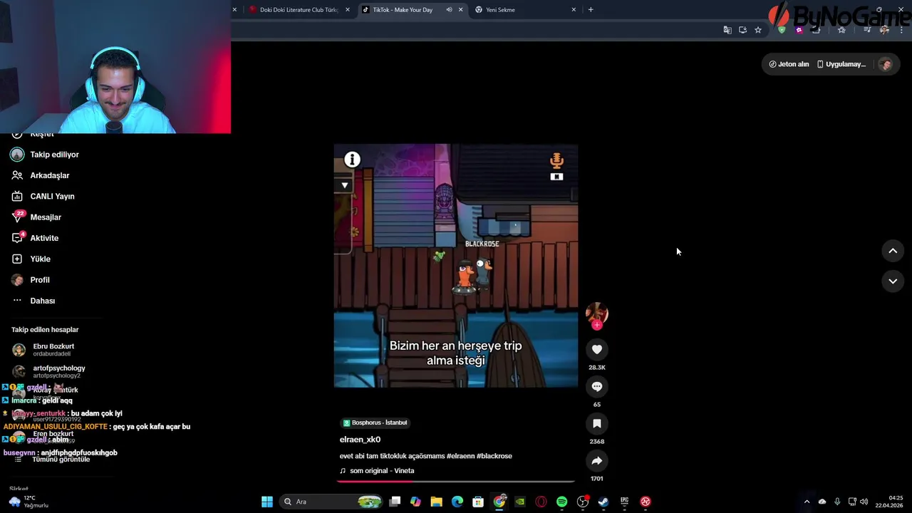Click the Yükle plus icon
Screen dimensions: 912x513
17,259
